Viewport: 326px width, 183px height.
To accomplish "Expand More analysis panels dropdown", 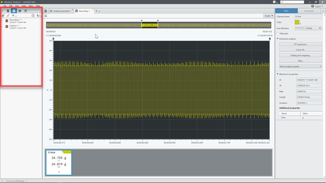I will point(300,66).
